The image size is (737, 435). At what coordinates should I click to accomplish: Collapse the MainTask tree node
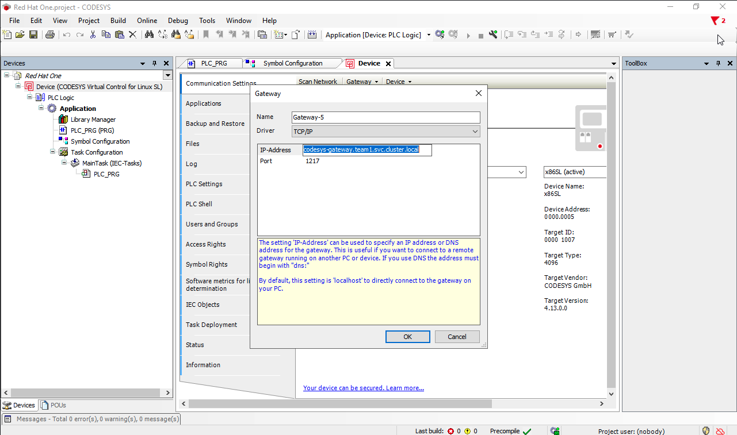(x=64, y=163)
